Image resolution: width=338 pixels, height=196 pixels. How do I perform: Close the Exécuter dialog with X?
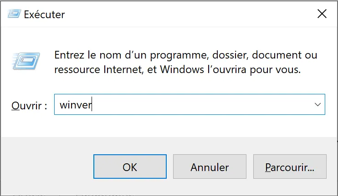[x=322, y=14]
